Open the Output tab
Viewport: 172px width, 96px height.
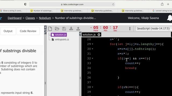point(8,31)
